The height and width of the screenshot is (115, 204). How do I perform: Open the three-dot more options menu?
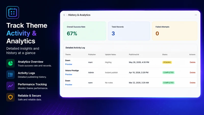196,15
